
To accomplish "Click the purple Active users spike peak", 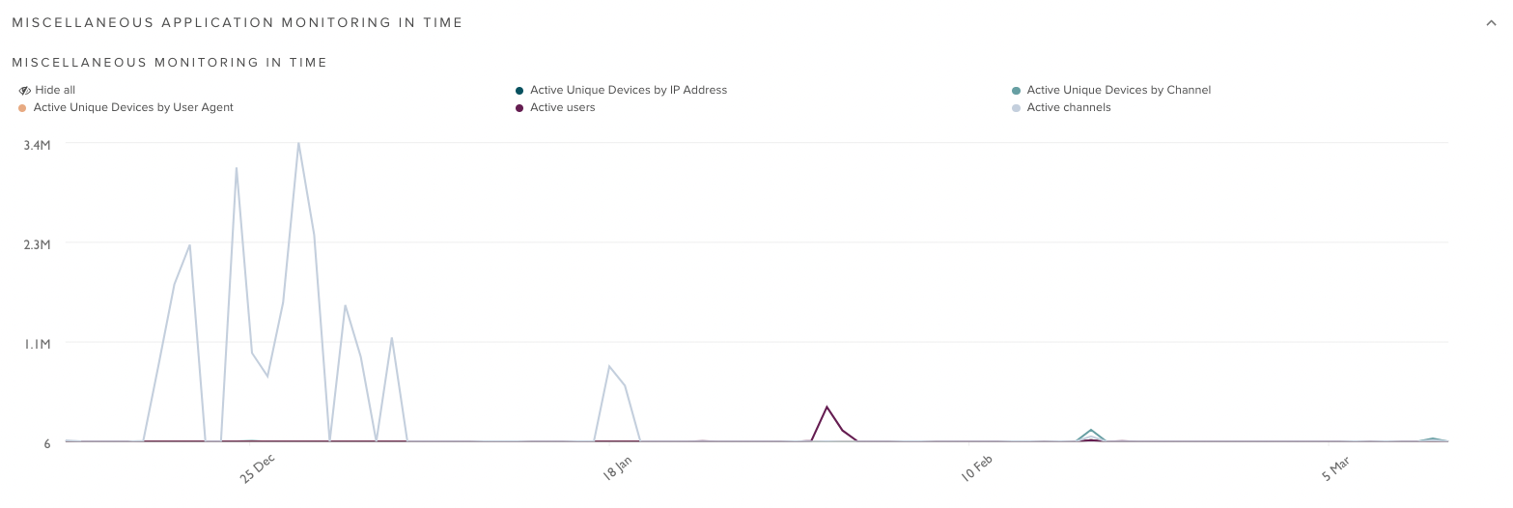I will [827, 407].
